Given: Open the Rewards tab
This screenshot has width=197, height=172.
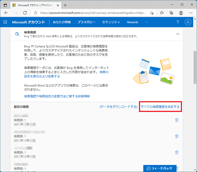Looking at the screenshot, I should (133, 22).
